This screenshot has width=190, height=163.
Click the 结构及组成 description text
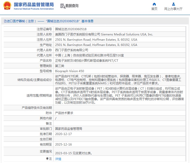click(118, 80)
